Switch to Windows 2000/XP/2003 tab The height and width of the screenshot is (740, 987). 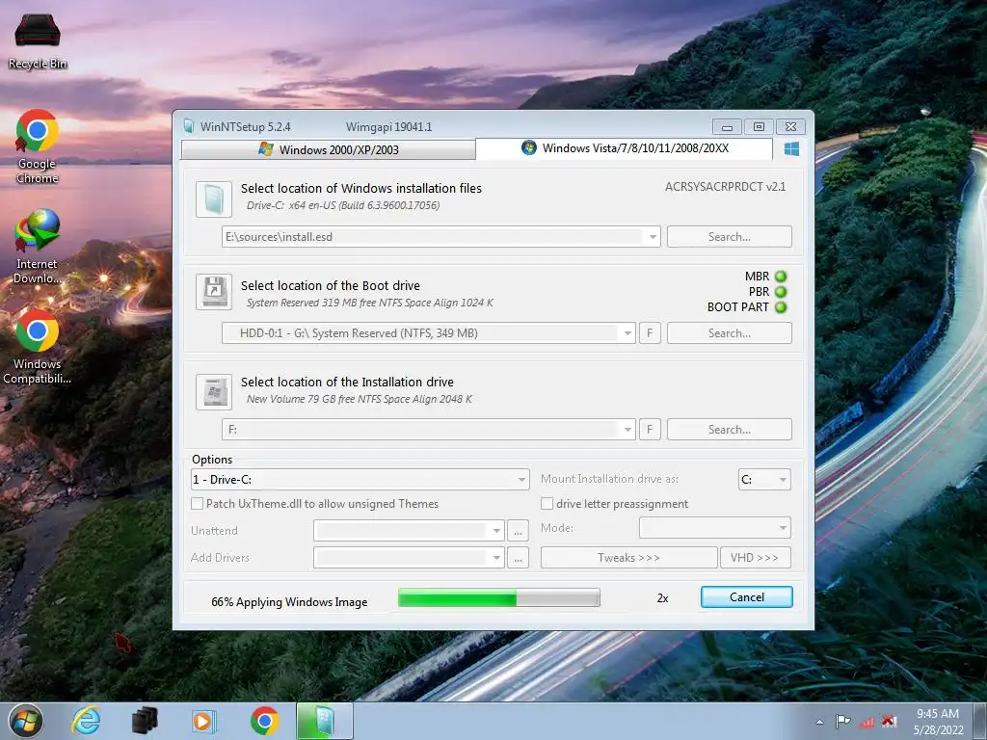328,149
